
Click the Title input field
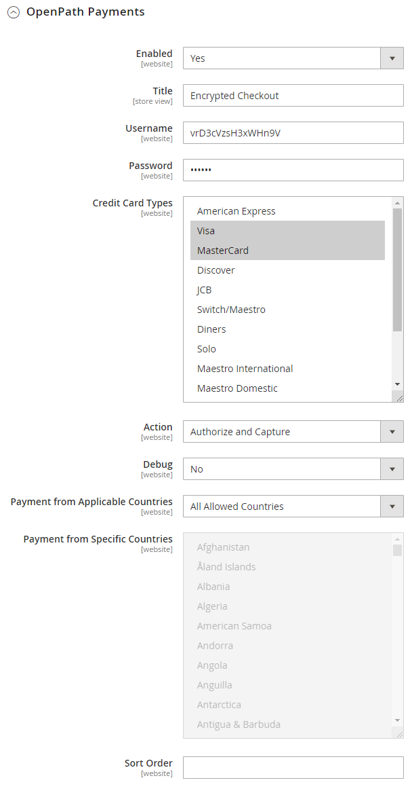(x=293, y=95)
